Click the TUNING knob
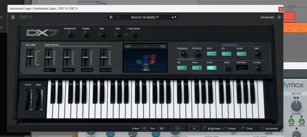 [85, 34]
